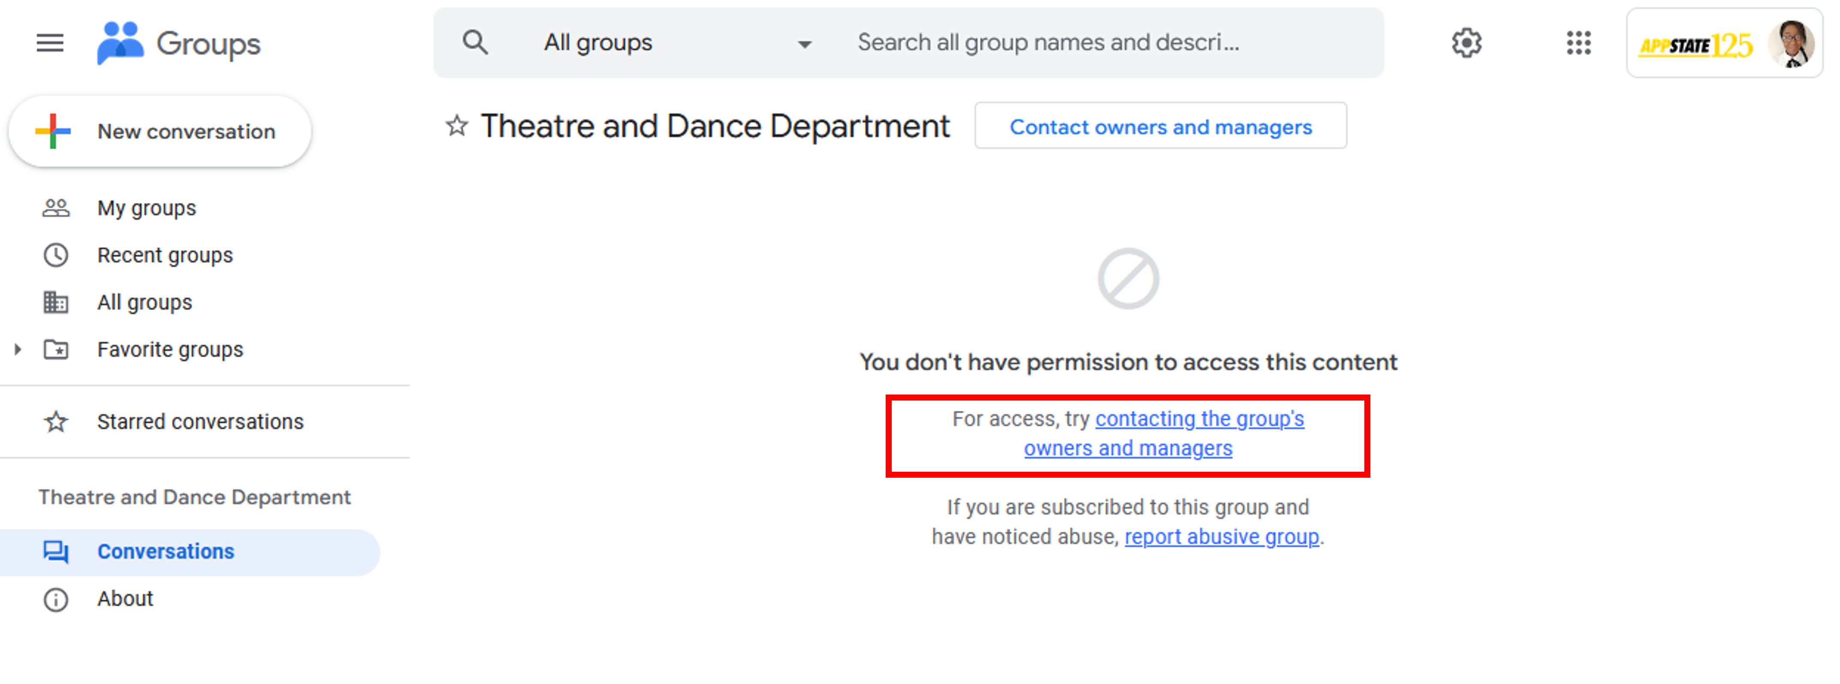Viewport: 1840px width, 684px height.
Task: Expand the Favorite groups tree arrow
Action: 18,349
